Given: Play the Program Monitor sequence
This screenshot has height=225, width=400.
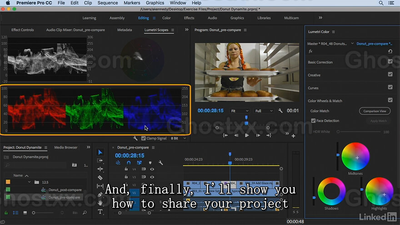Looking at the screenshot, I should (247, 135).
